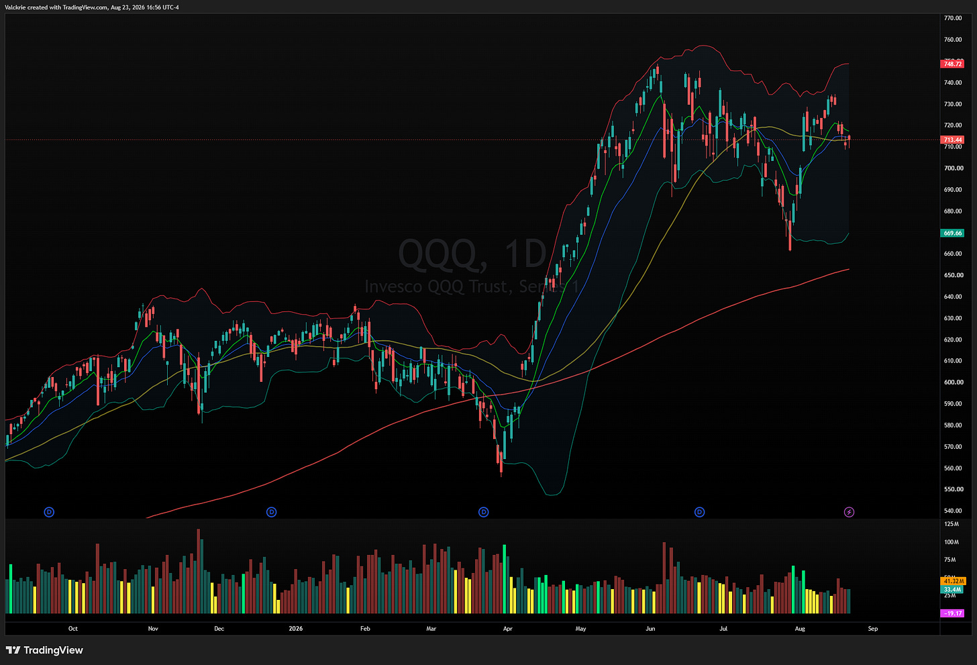The image size is (977, 665).
Task: Click the magenta -19.17 indicator label
Action: 953,613
